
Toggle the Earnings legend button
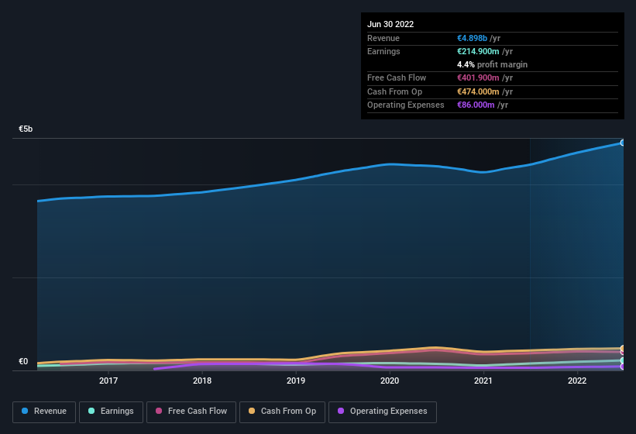pos(111,412)
